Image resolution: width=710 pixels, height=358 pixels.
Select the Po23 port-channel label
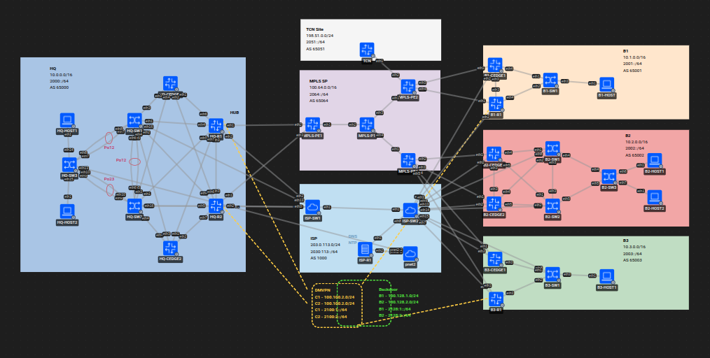(109, 179)
